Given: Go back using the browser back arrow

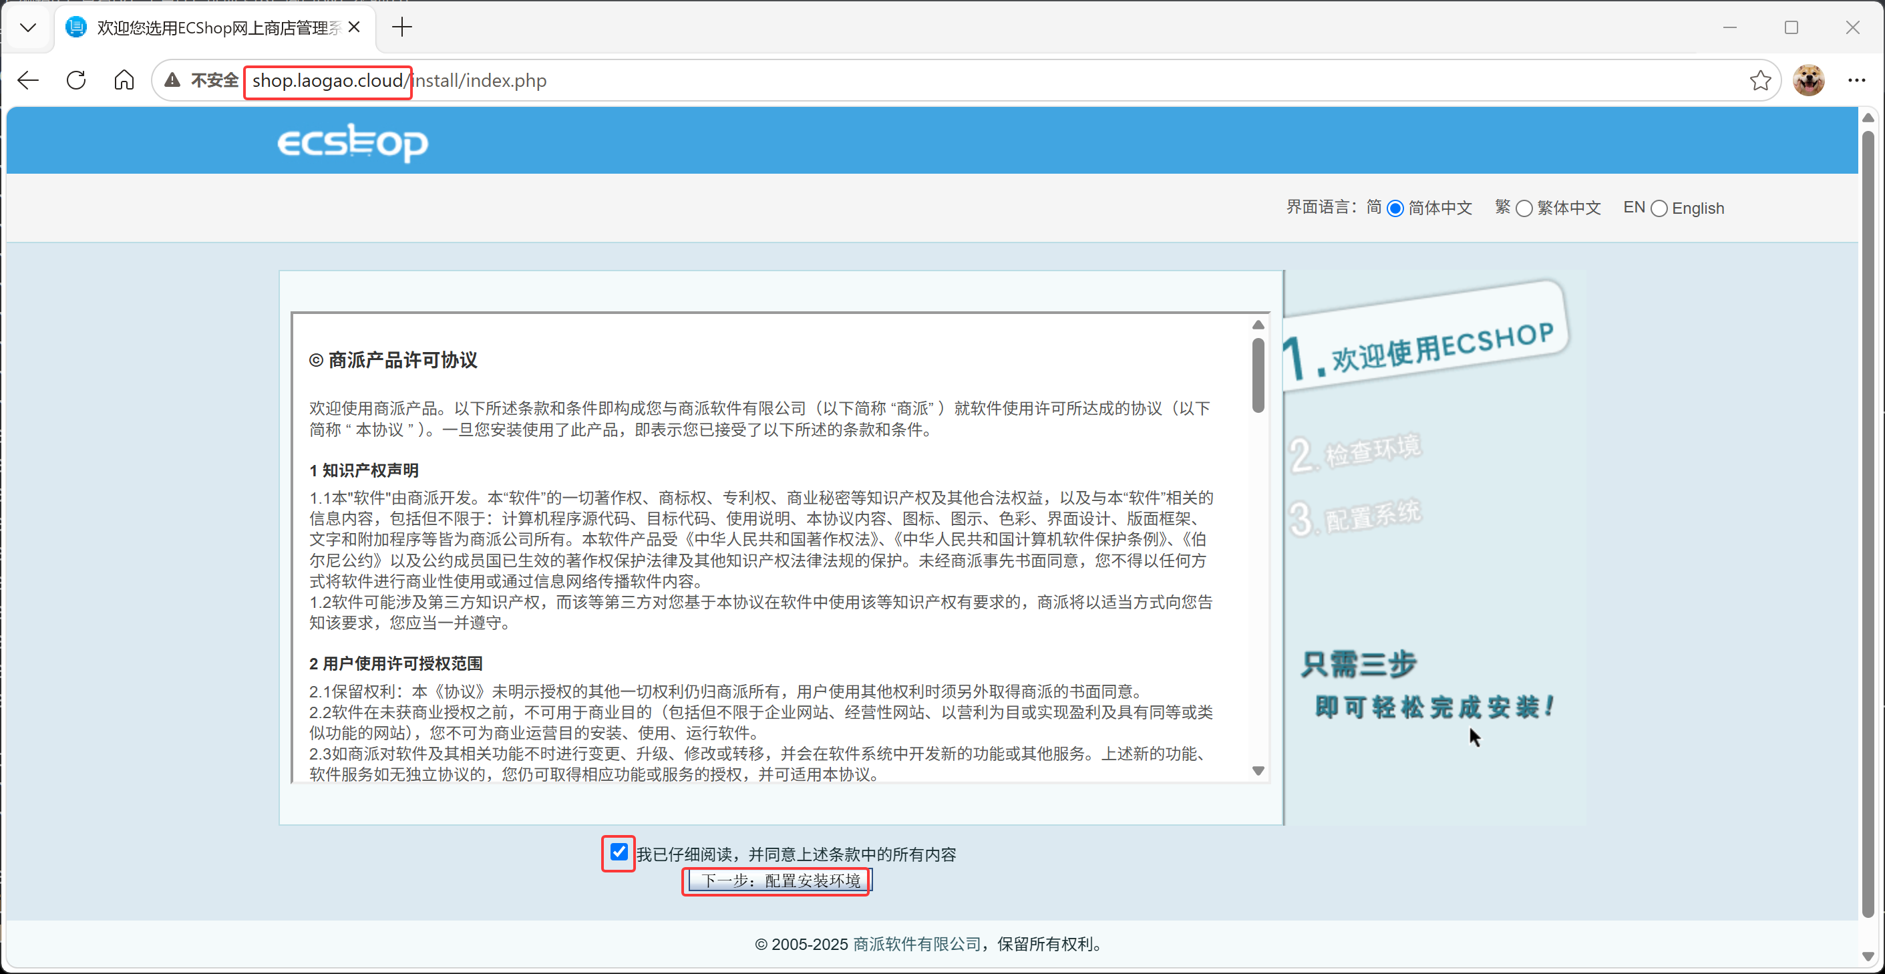Looking at the screenshot, I should [29, 79].
